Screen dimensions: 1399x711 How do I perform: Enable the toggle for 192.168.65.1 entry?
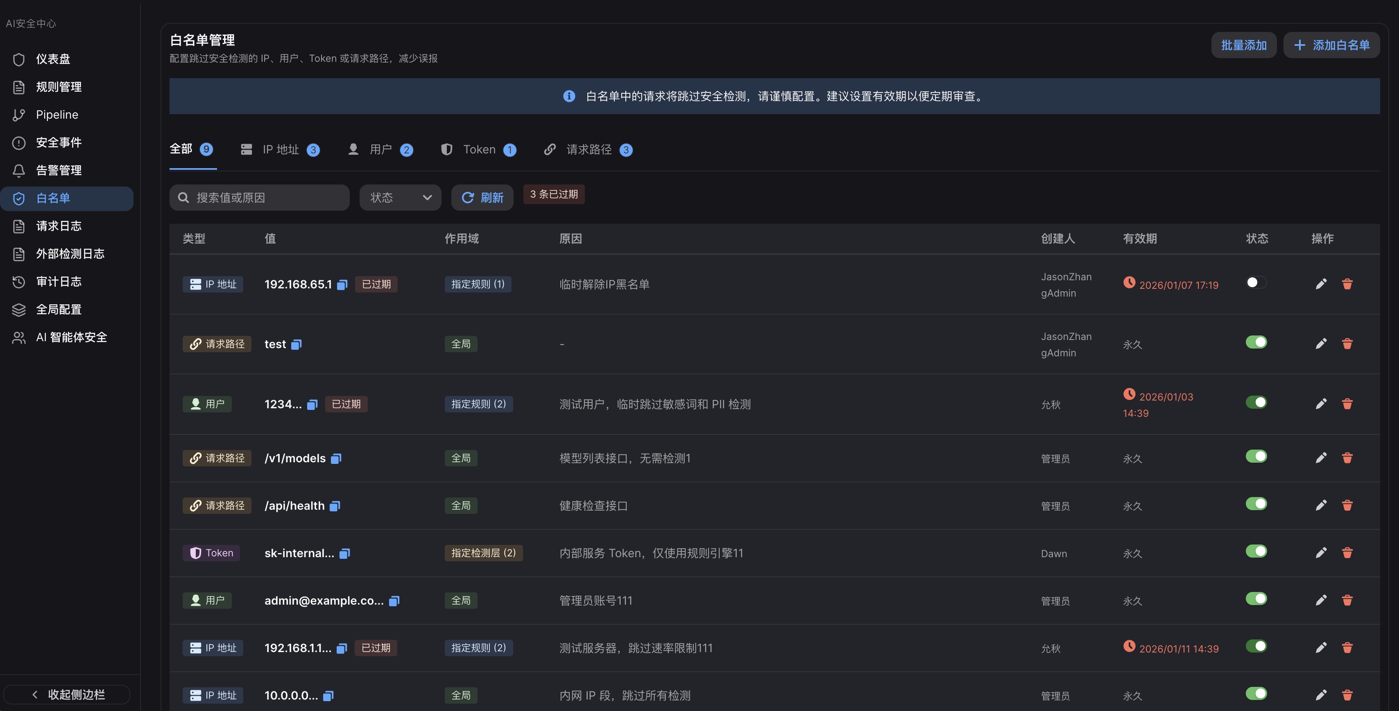click(x=1256, y=282)
